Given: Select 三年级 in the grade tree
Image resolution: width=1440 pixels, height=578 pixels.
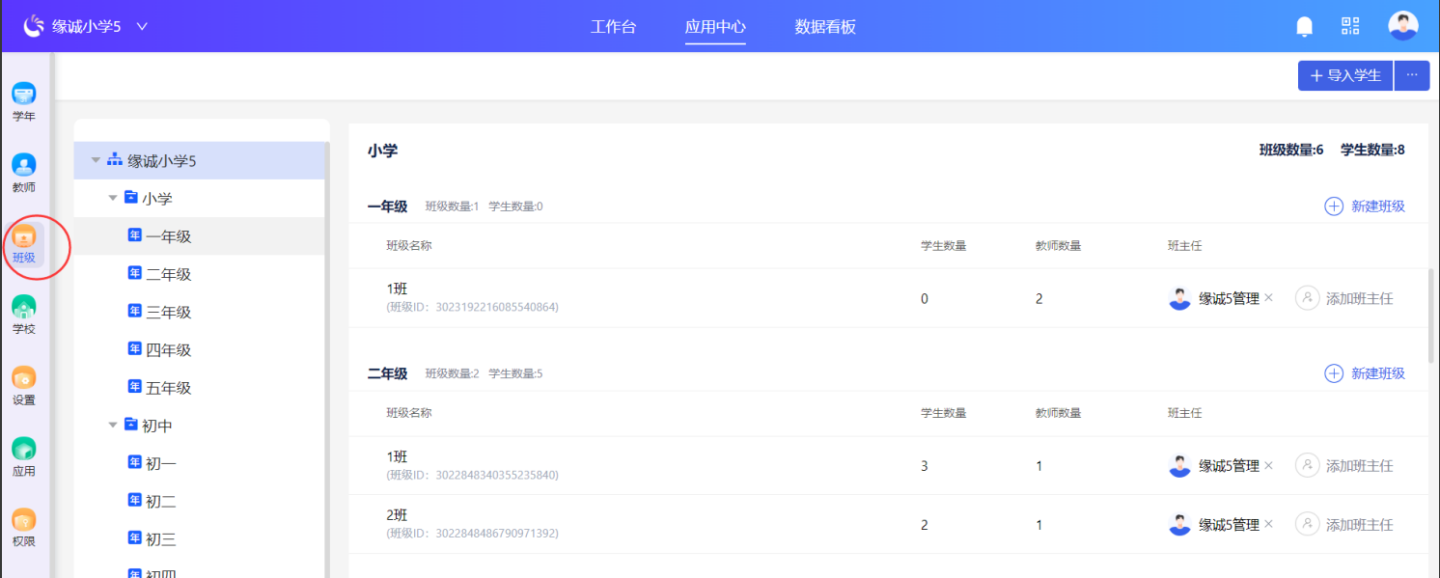Looking at the screenshot, I should click(168, 312).
